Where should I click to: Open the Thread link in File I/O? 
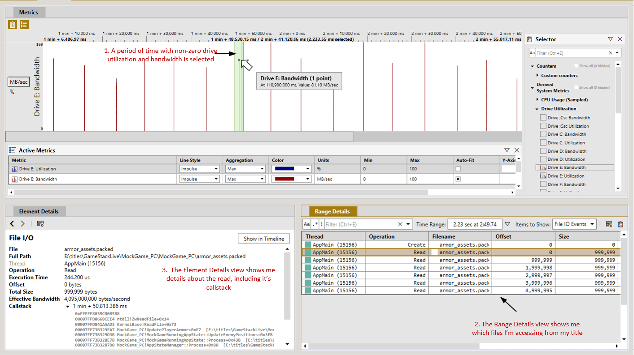(17, 263)
